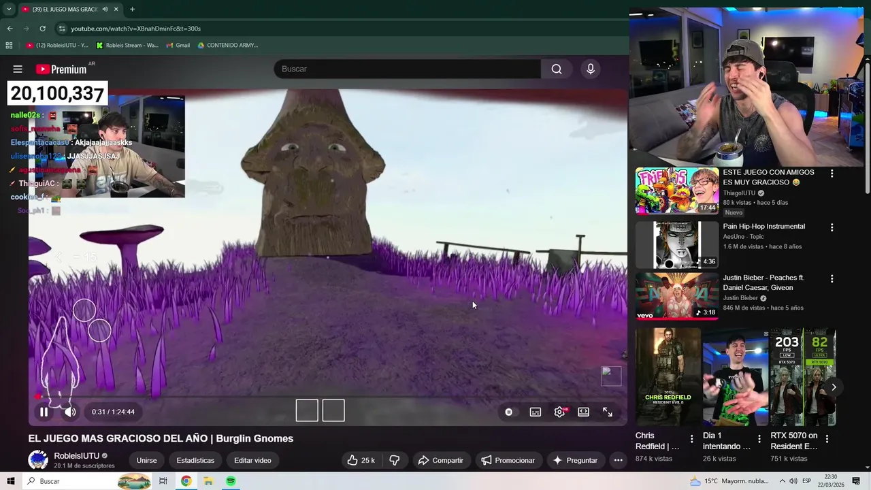The image size is (871, 490).
Task: Open options for Chris Redfield short
Action: (692, 439)
